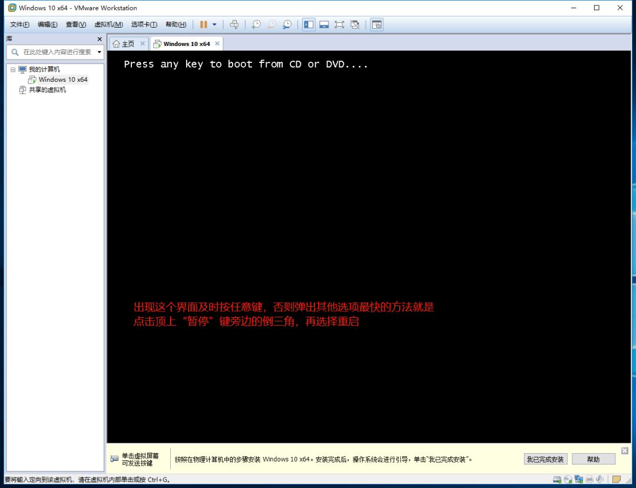
Task: Minimize the VMware Workstation window
Action: pos(574,8)
